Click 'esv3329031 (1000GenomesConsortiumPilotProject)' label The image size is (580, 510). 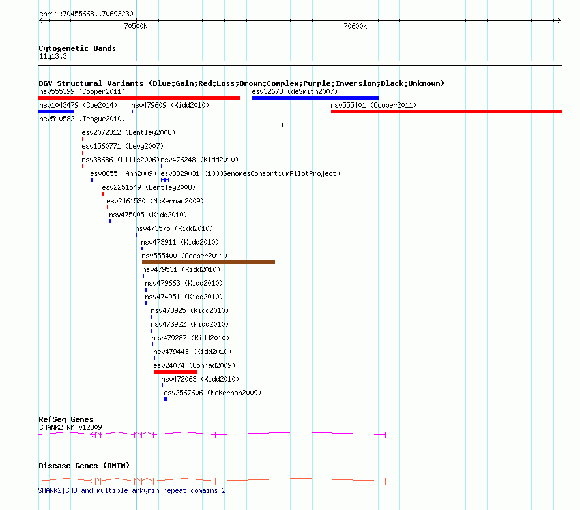pos(250,173)
